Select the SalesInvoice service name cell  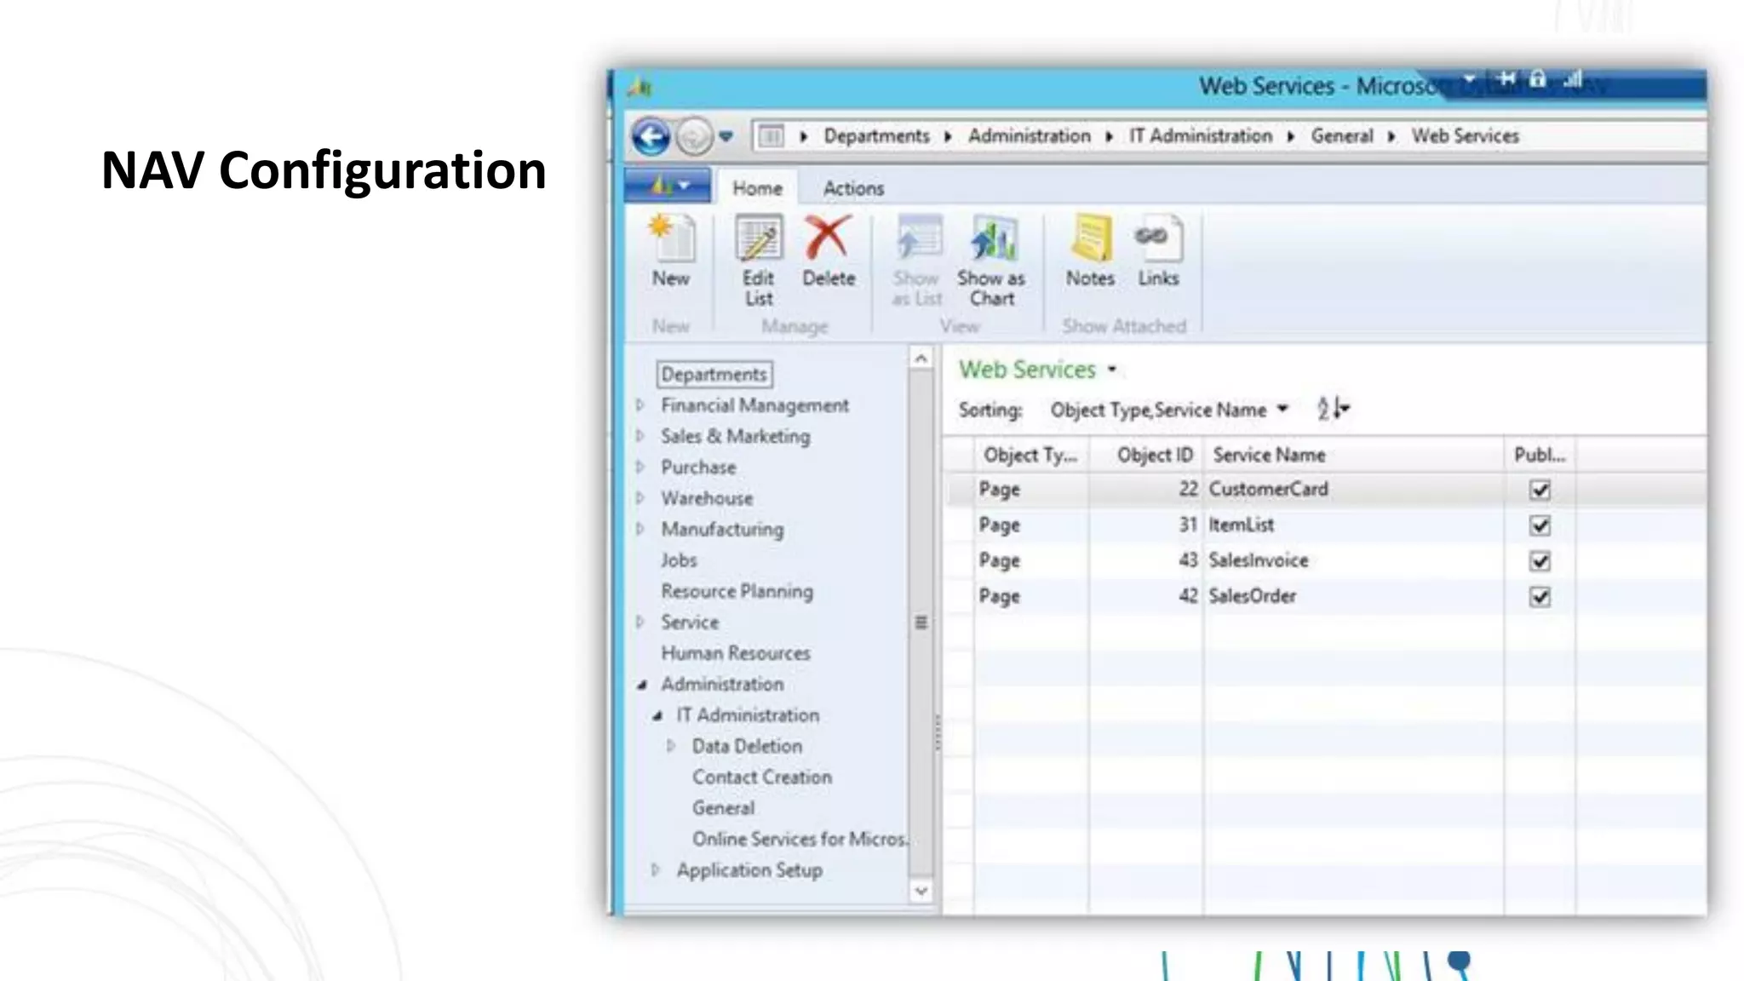1354,561
